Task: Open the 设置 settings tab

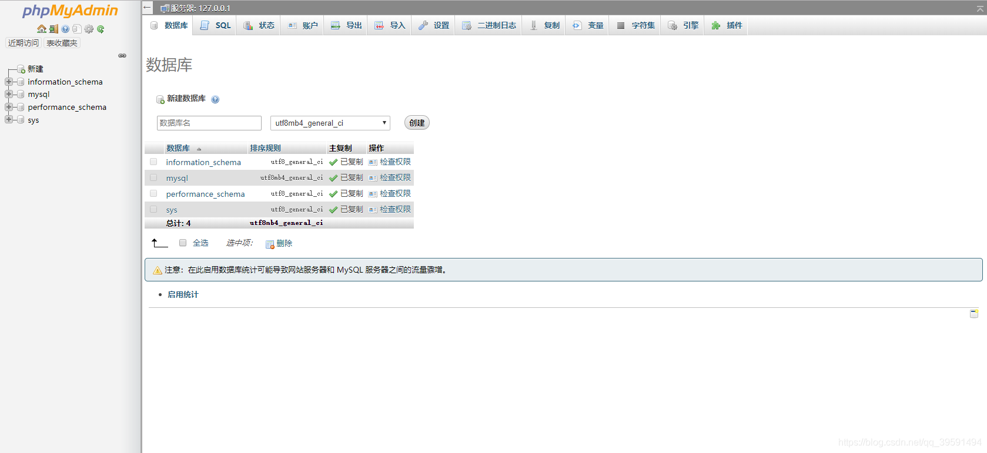Action: click(434, 25)
